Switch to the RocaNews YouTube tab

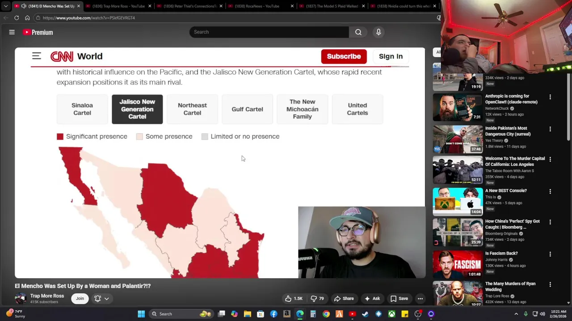pos(260,6)
